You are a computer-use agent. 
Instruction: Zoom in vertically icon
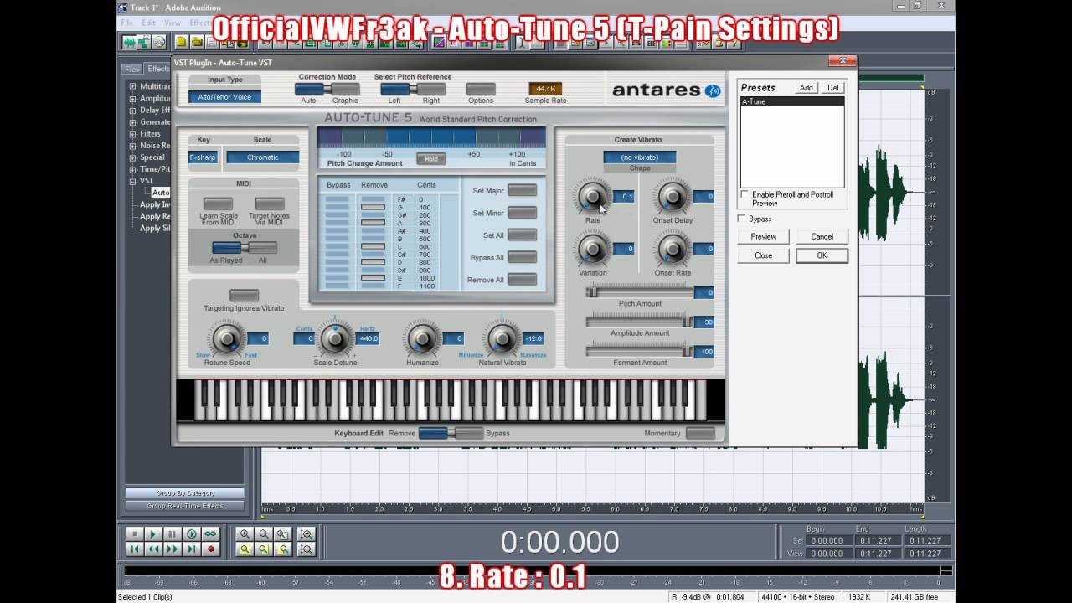(x=307, y=534)
